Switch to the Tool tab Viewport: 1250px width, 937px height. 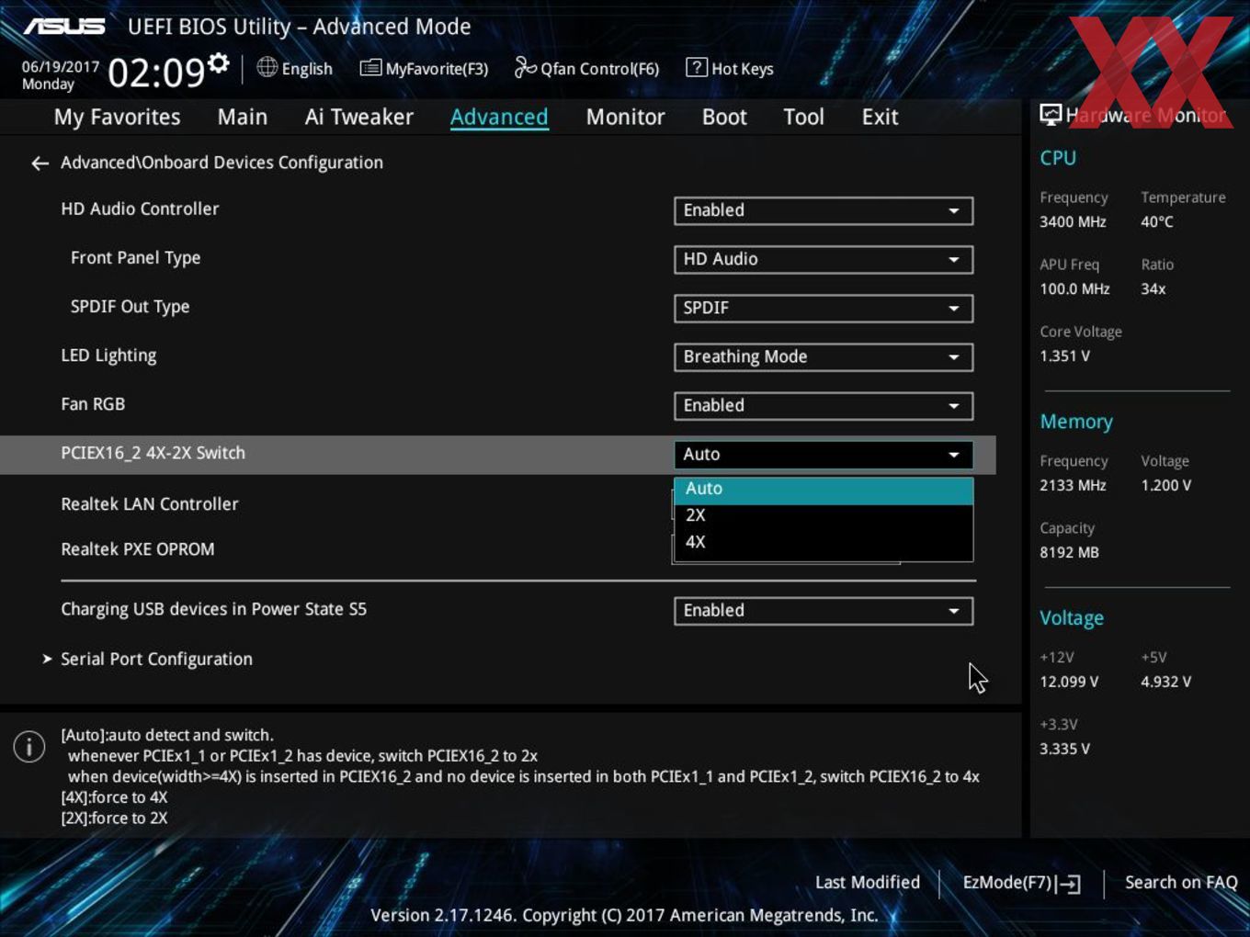[x=803, y=118]
